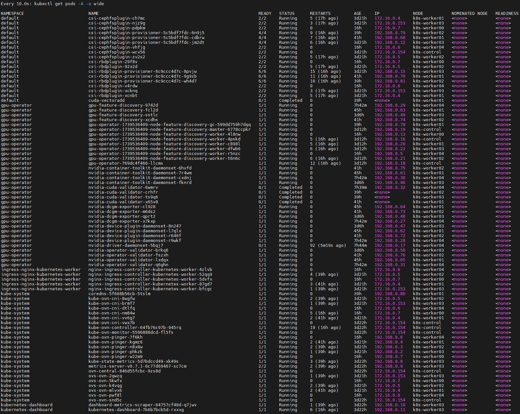Click pod coredns-5f668b56cb-5tslm
Image resolution: width=520 pixels, height=414 pixels.
[119, 294]
